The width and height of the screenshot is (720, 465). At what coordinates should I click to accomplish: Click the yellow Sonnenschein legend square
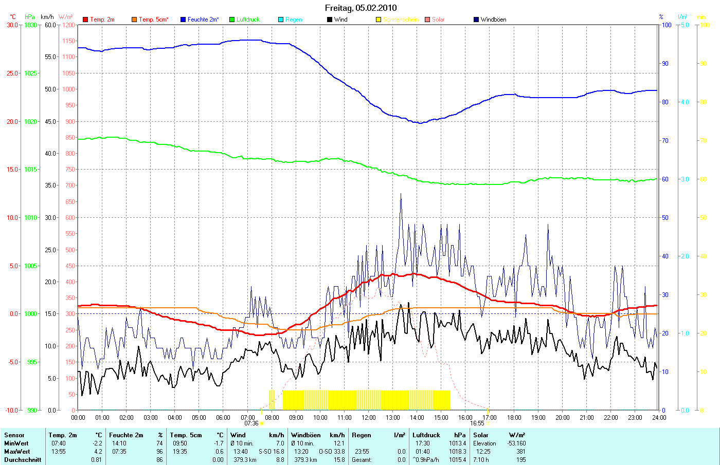(379, 20)
